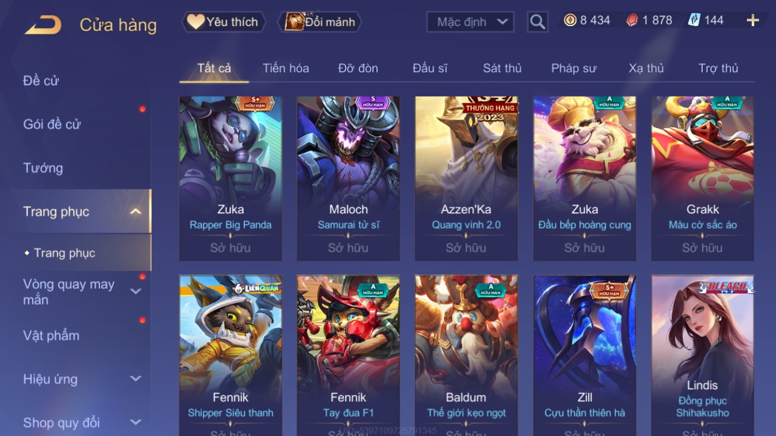The width and height of the screenshot is (776, 436).
Task: Tap the back arrow icon
Action: pyautogui.click(x=43, y=25)
